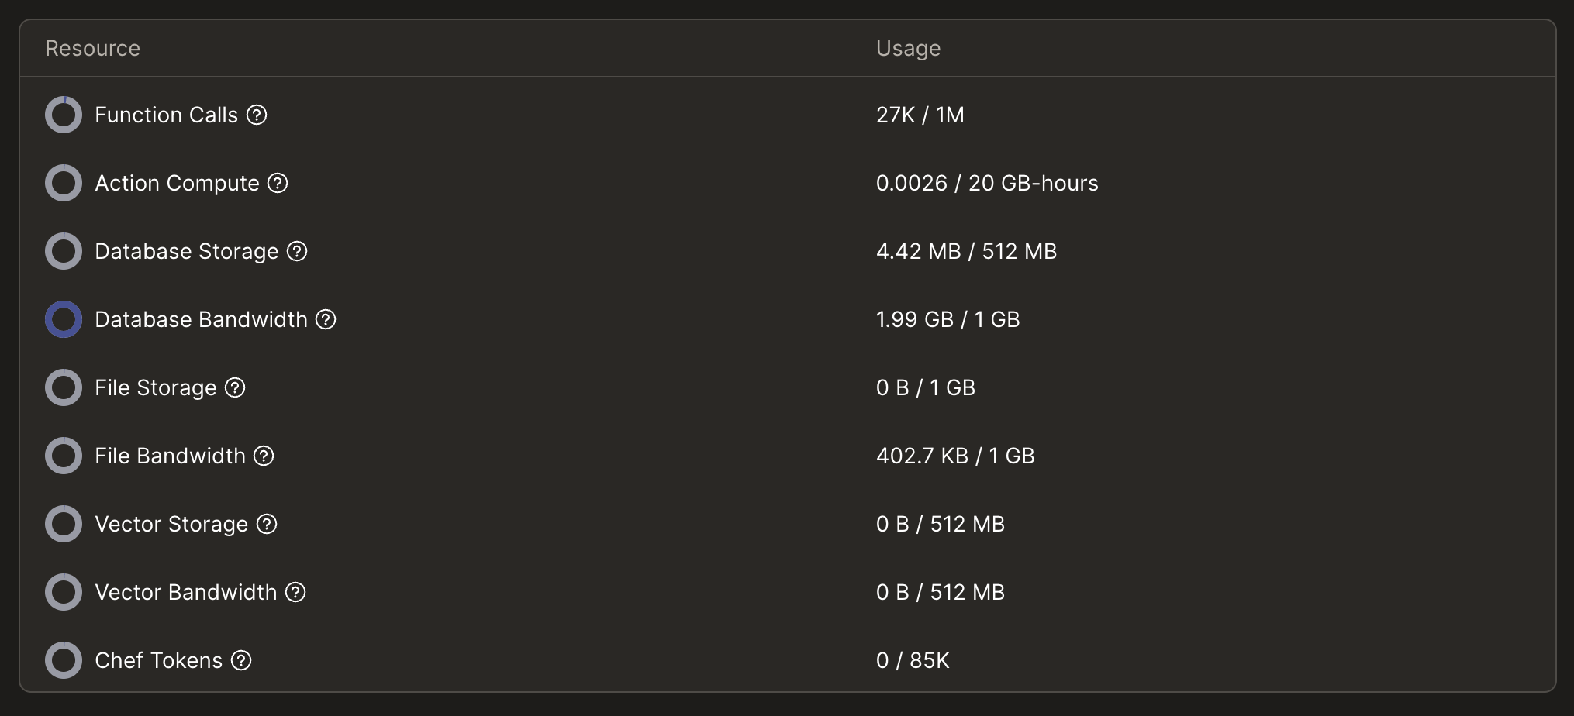Click the Vector Storage progress ring
The image size is (1574, 716).
tap(64, 524)
